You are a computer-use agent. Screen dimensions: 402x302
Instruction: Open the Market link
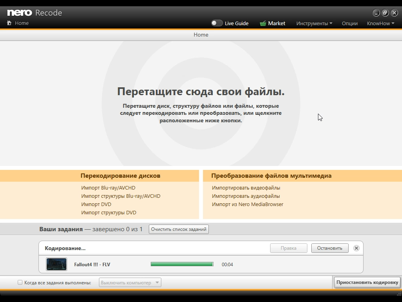pyautogui.click(x=276, y=23)
